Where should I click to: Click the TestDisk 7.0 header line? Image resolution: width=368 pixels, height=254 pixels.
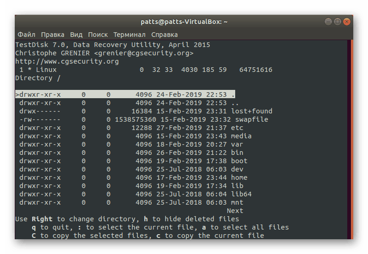coord(113,45)
